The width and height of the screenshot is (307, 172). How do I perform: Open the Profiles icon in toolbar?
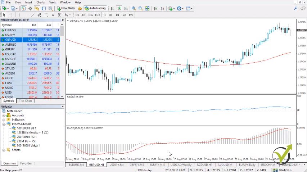click(x=13, y=8)
